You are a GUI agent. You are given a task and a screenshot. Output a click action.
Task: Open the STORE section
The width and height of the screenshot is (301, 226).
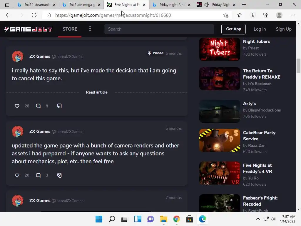(x=70, y=29)
